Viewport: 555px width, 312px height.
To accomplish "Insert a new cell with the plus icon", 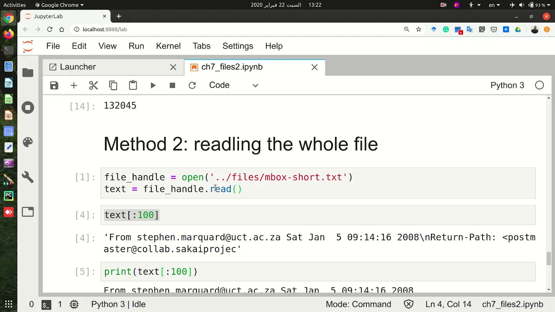I will [74, 85].
